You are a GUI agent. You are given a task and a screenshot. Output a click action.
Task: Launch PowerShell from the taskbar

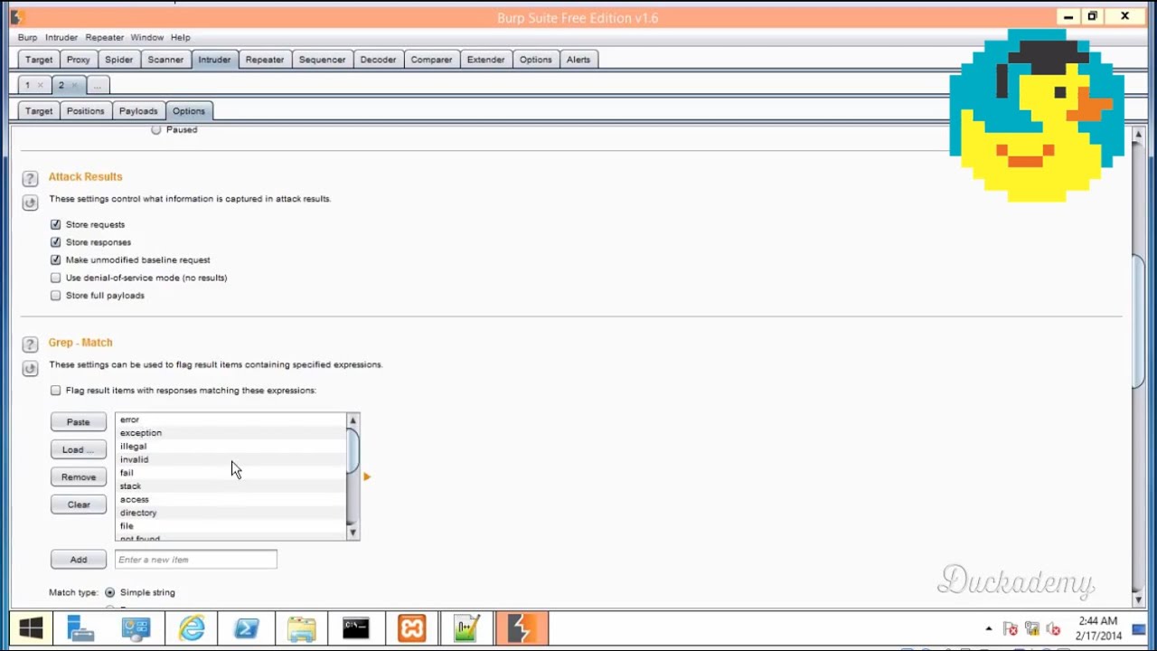[247, 628]
